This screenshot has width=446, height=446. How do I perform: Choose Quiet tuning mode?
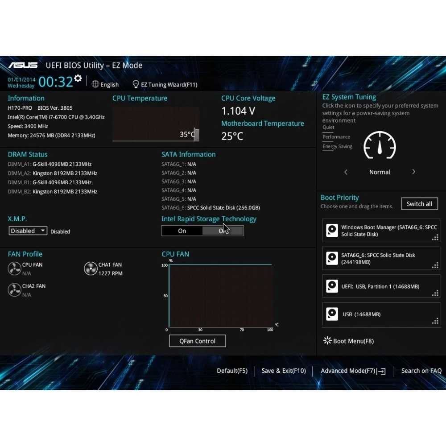pyautogui.click(x=329, y=127)
